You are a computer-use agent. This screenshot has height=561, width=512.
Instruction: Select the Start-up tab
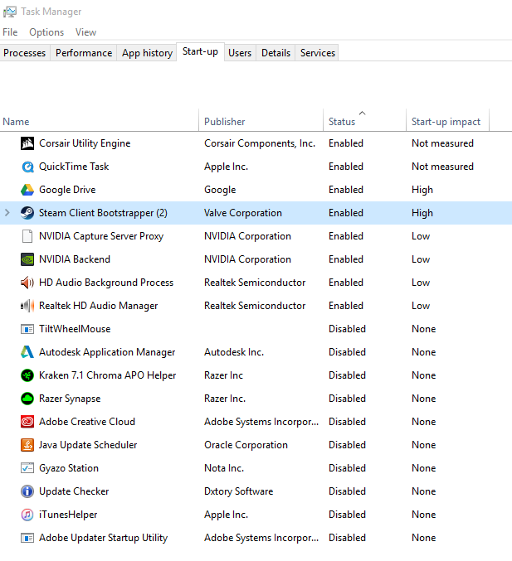click(200, 52)
